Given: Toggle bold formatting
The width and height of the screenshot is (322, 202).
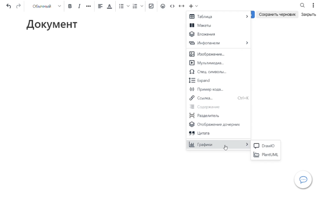Looking at the screenshot, I should (70, 6).
